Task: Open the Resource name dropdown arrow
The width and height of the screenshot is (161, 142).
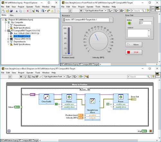Action: tap(111, 20)
